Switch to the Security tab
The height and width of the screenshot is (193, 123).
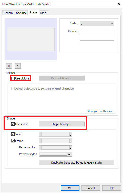[x=21, y=13]
